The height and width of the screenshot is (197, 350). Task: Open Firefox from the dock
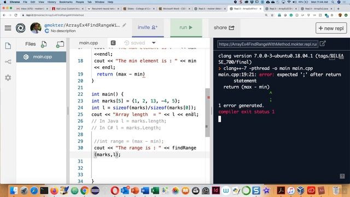[54, 190]
